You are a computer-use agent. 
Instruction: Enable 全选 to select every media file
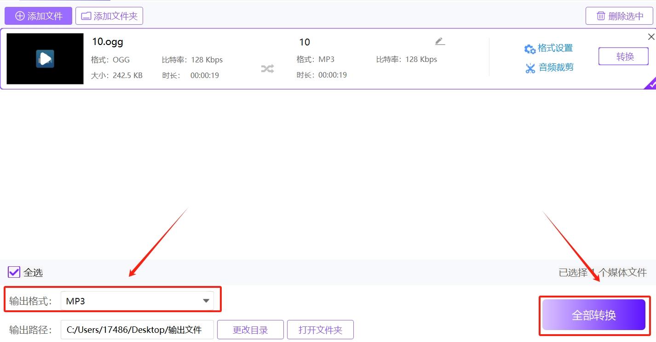point(13,272)
